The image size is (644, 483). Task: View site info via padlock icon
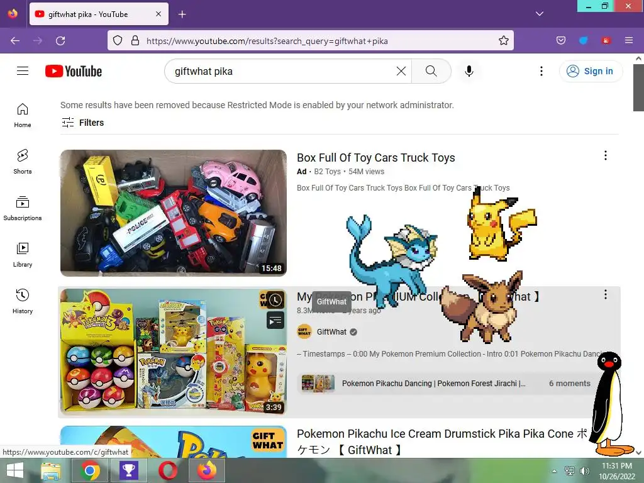[x=135, y=41]
